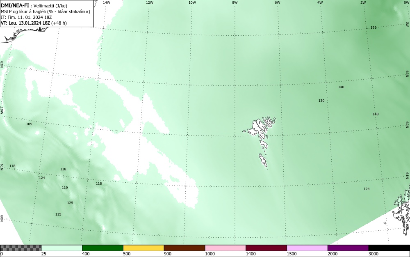The height and width of the screenshot is (257, 410).
Task: Choose the maroon 1400–1500 legend swatch
Action: [x=266, y=248]
